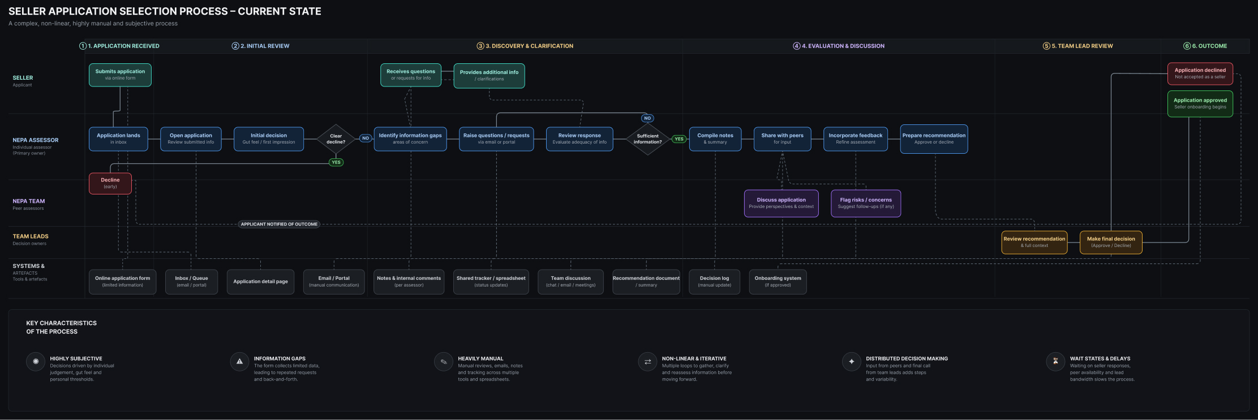Click the YES badge below Clear decline?
Viewport: 1258px width, 420px height.
tap(336, 162)
